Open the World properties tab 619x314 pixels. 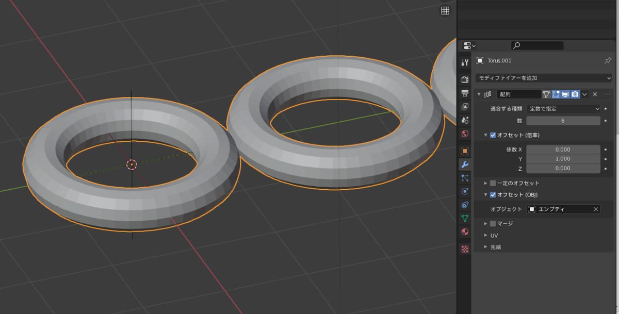(465, 134)
